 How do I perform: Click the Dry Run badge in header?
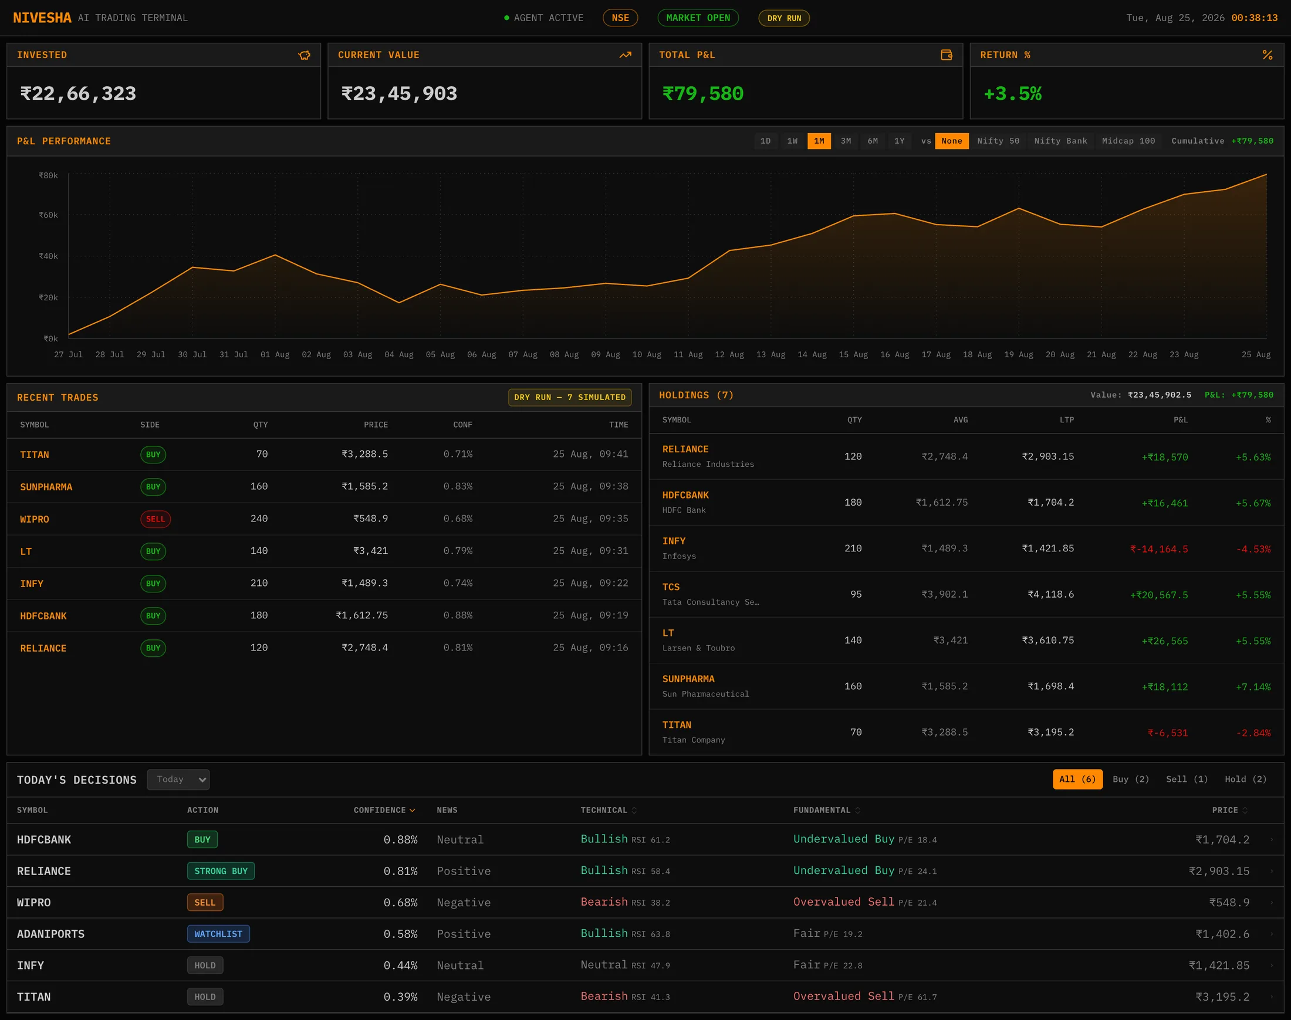point(784,18)
